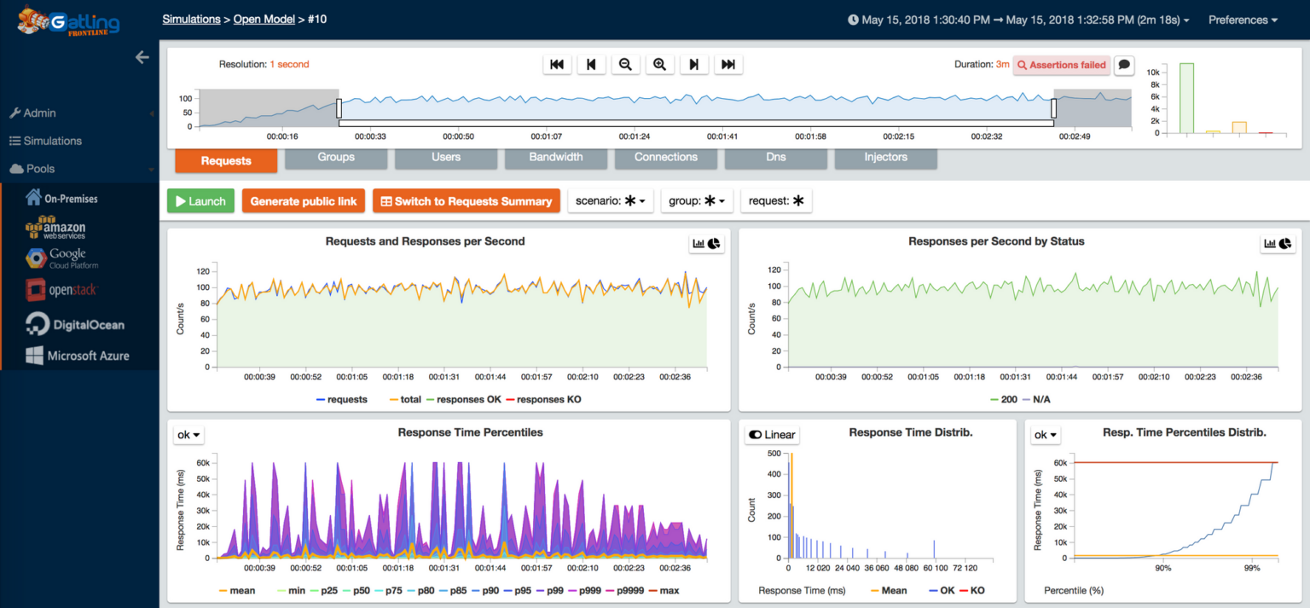Jump to the end of the run
This screenshot has height=608, width=1310.
(727, 64)
